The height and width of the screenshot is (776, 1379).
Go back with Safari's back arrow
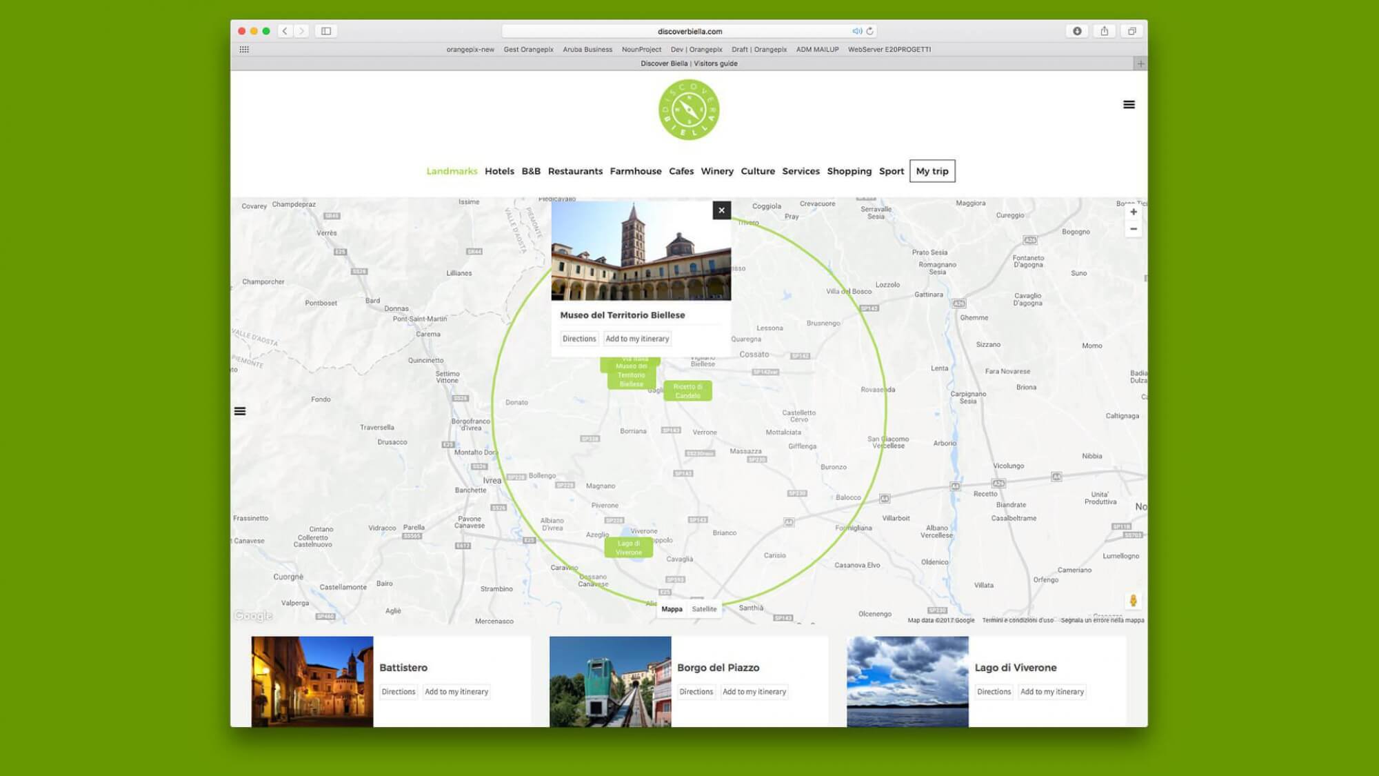[x=285, y=31]
